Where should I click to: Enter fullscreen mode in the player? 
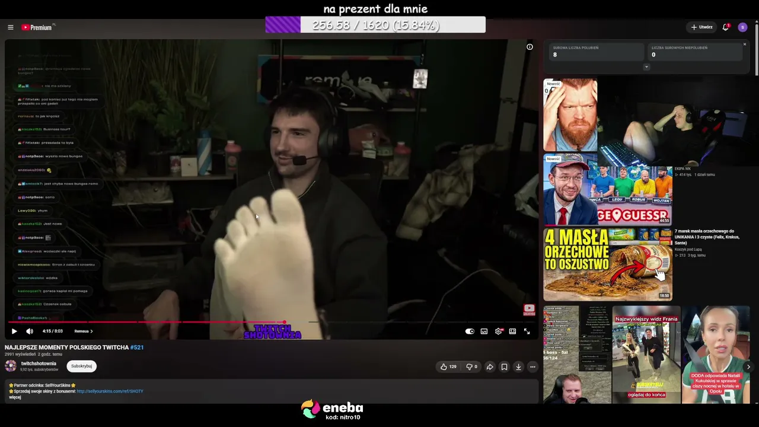527,332
